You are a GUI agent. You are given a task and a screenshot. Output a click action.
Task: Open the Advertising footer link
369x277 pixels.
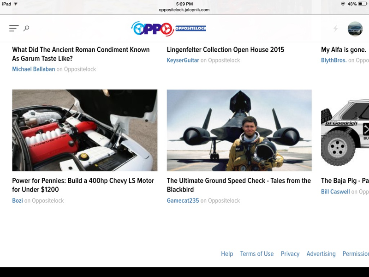point(321,253)
